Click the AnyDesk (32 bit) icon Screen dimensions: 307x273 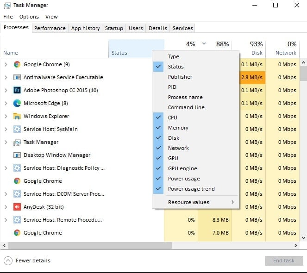[17, 207]
